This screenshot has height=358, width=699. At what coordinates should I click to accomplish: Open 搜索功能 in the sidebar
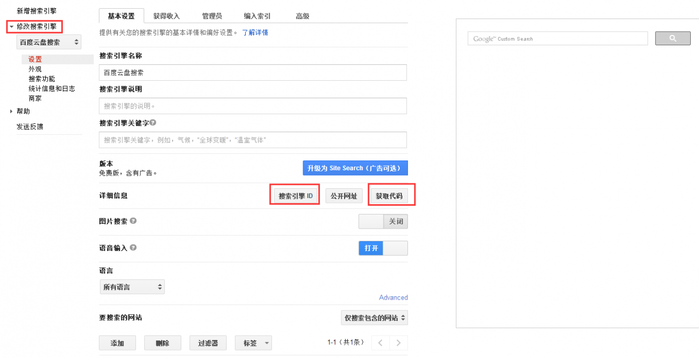click(x=42, y=79)
